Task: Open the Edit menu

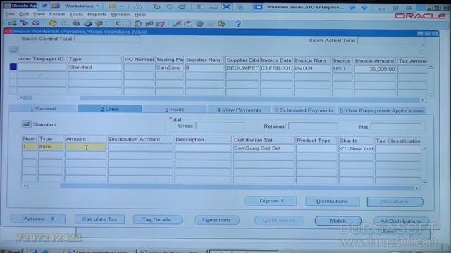Action: pyautogui.click(x=23, y=14)
